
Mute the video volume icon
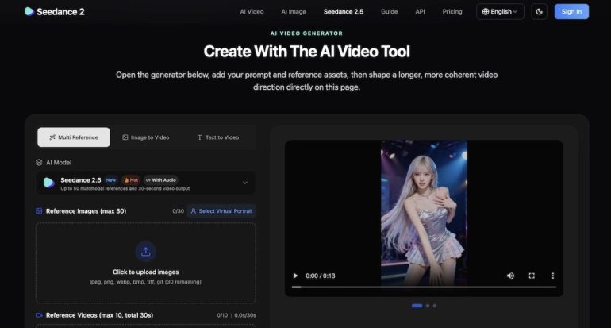[510, 276]
